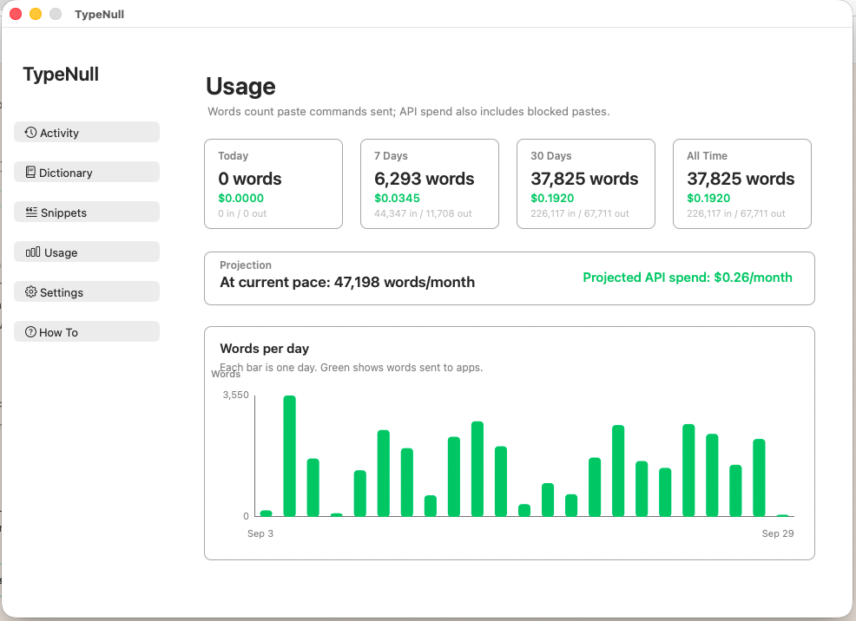Click the tallest bar in Words per day chart
The image size is (856, 621).
click(289, 456)
